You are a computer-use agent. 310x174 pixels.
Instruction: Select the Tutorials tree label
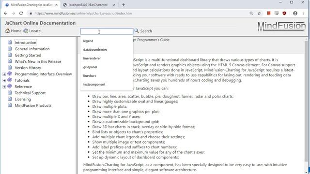click(x=22, y=80)
